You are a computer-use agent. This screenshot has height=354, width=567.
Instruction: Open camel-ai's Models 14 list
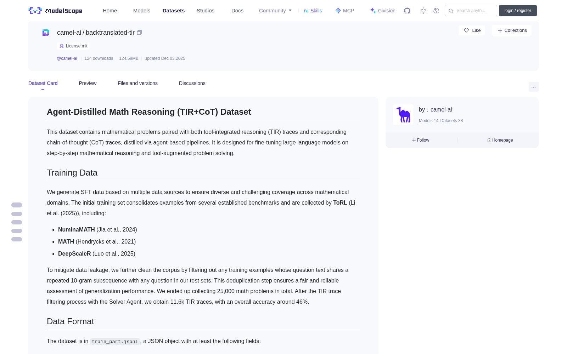428,121
